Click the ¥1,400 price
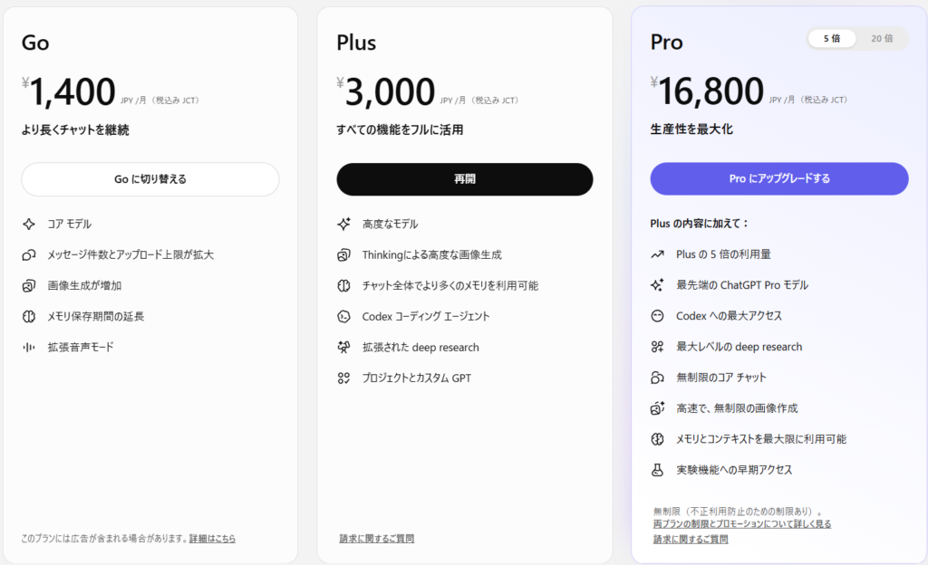 (69, 91)
